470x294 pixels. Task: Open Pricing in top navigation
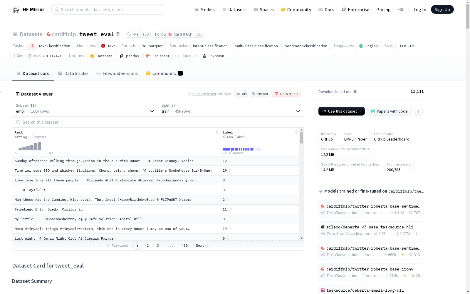tap(383, 9)
